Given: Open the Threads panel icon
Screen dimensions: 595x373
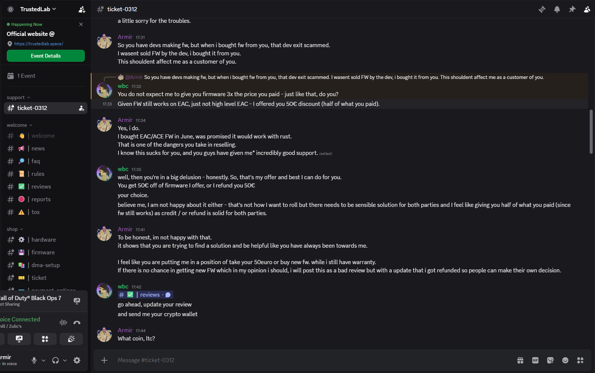Looking at the screenshot, I should tap(542, 9).
